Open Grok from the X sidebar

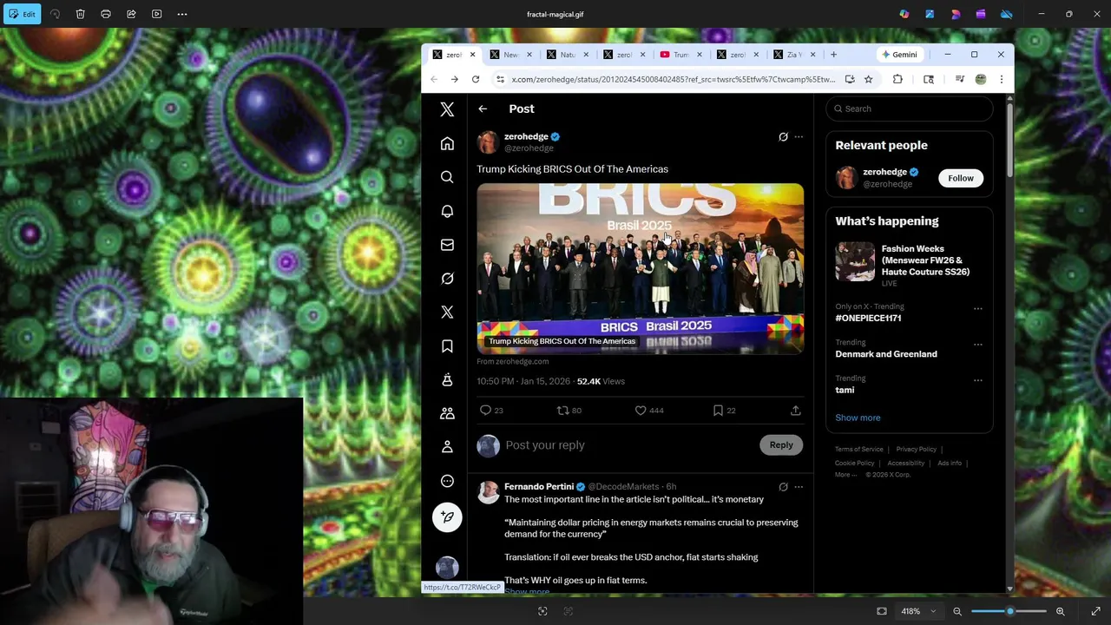[x=447, y=279]
